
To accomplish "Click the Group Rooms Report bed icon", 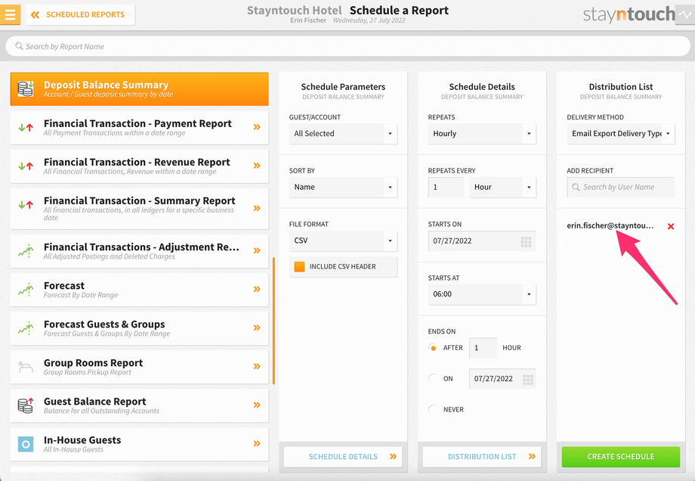I will pyautogui.click(x=26, y=367).
